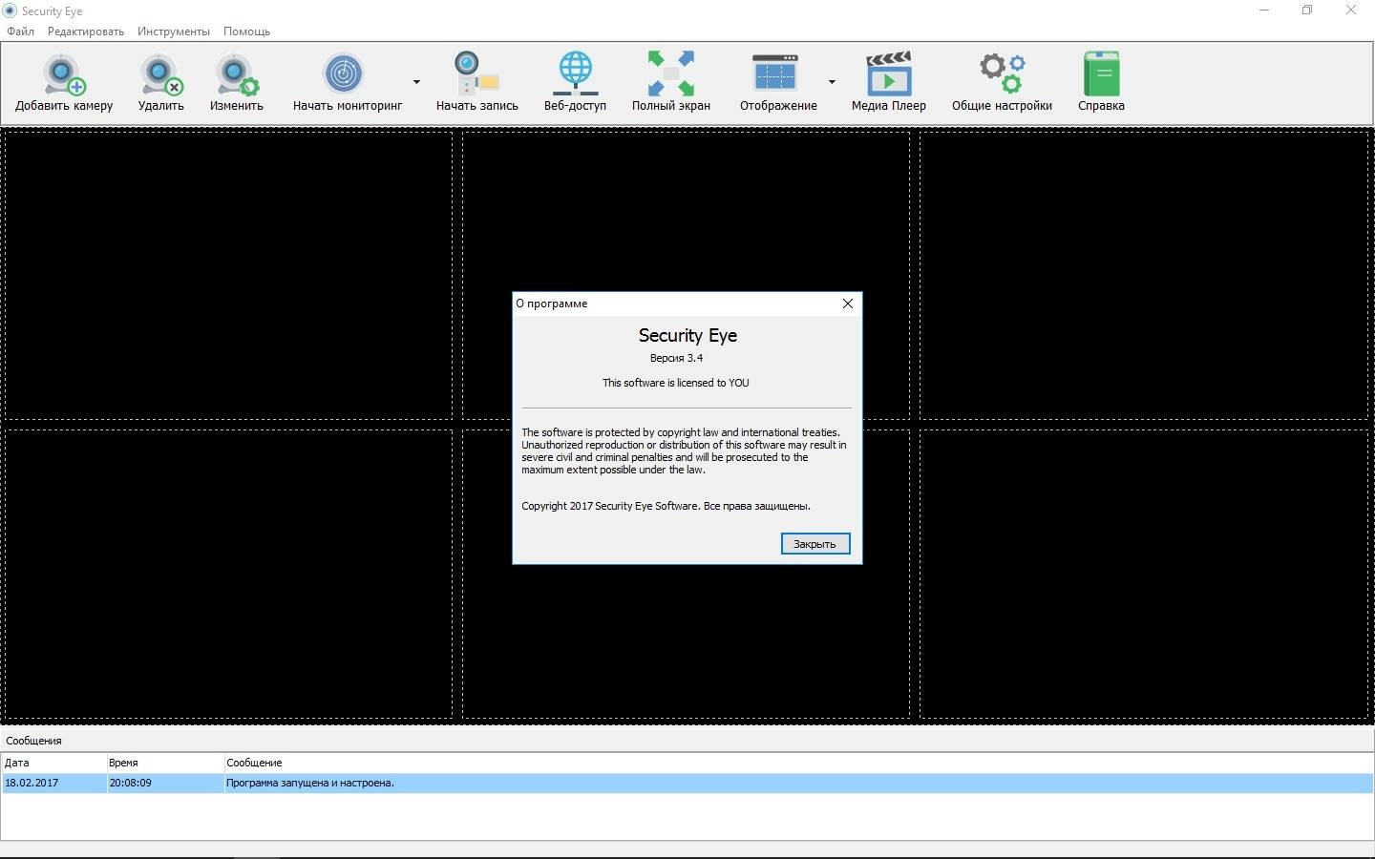Screen dimensions: 1375x859
Task: Select the top-left camera view cell
Action: click(x=229, y=275)
